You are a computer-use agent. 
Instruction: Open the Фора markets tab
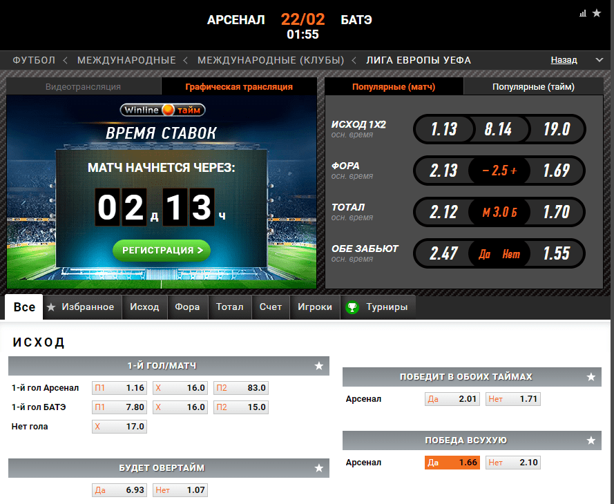tap(187, 307)
